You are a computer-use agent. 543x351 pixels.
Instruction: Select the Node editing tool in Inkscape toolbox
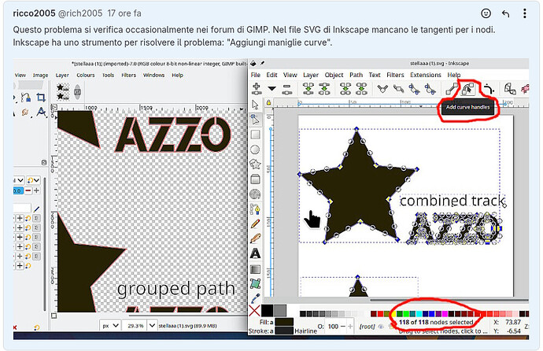[256, 119]
